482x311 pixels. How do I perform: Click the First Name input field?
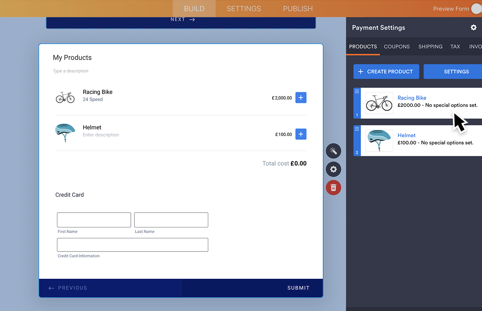pos(94,220)
